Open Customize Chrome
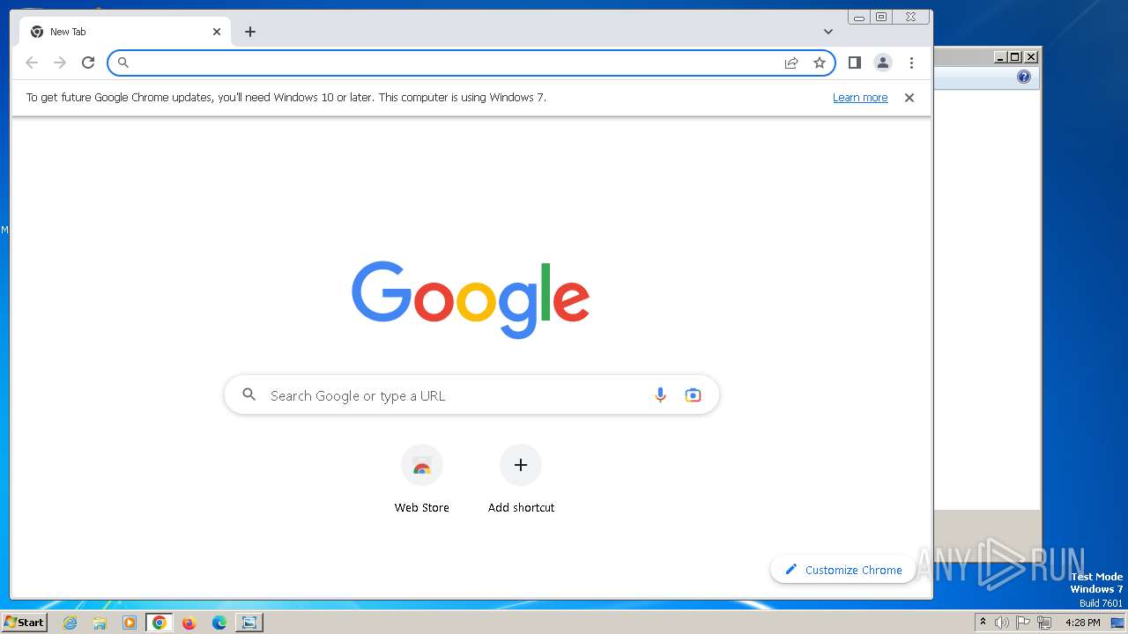 (x=843, y=570)
